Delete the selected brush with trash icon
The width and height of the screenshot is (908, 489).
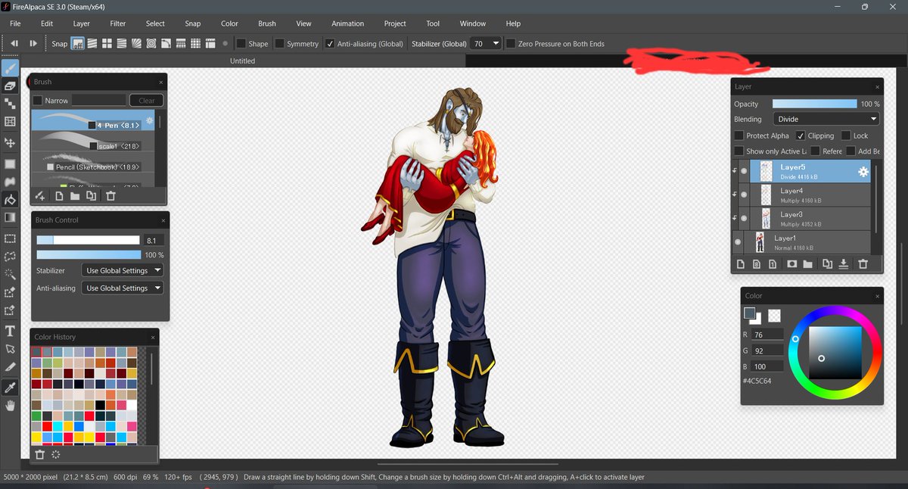110,196
